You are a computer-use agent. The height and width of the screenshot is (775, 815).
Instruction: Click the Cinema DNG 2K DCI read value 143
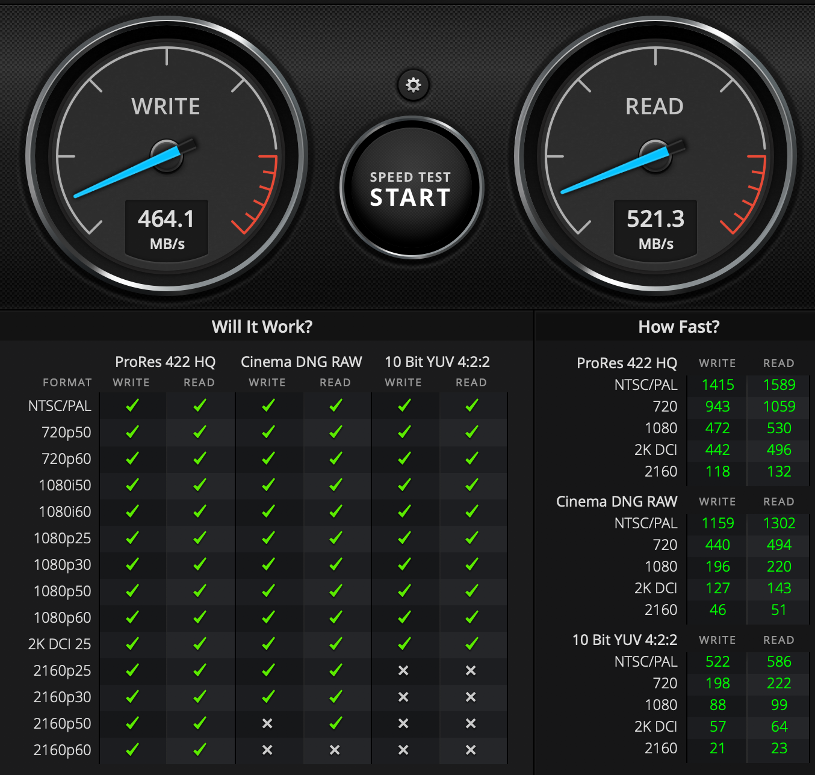click(779, 588)
